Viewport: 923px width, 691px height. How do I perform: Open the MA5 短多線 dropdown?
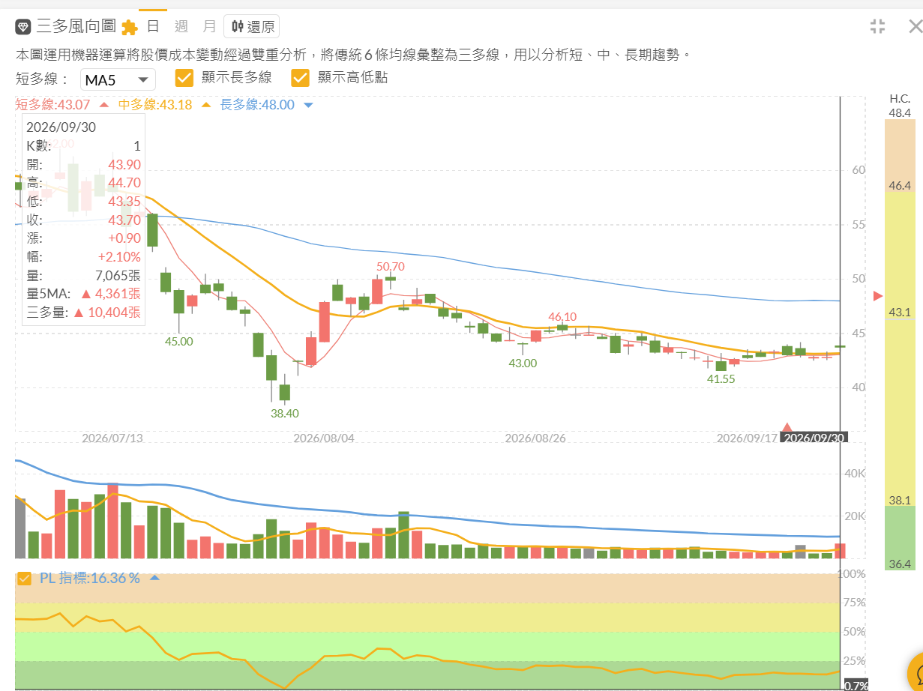point(118,79)
